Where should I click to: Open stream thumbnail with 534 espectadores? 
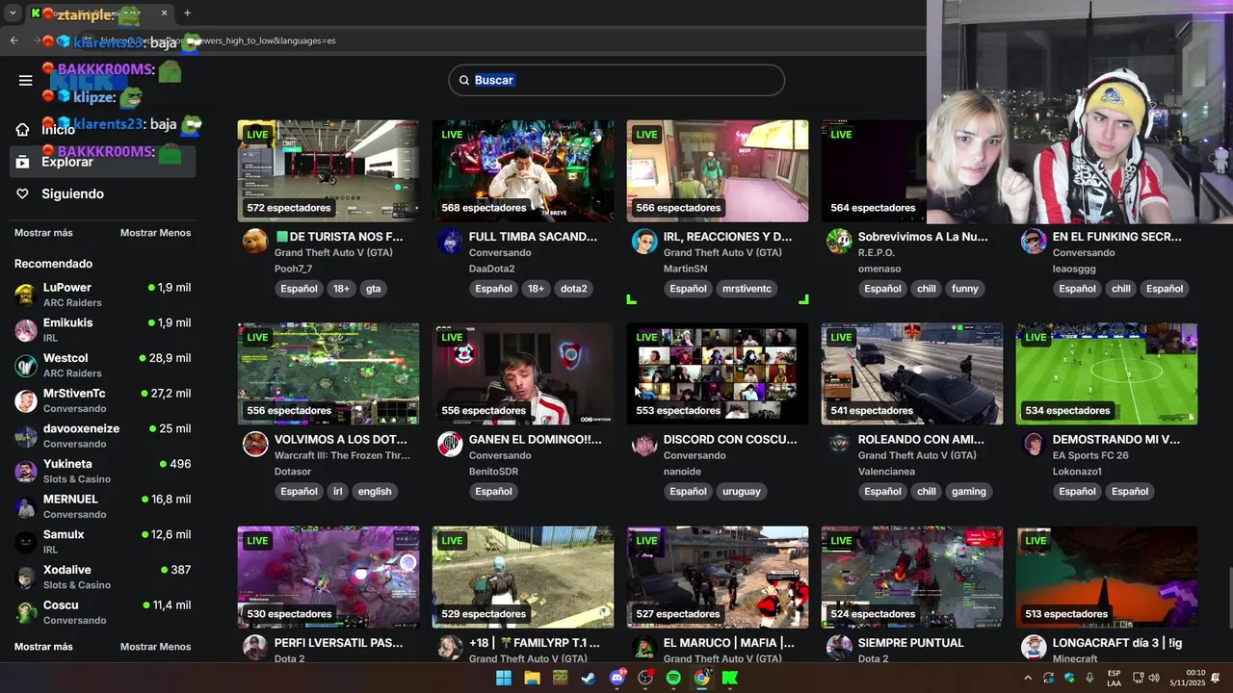pyautogui.click(x=1107, y=373)
